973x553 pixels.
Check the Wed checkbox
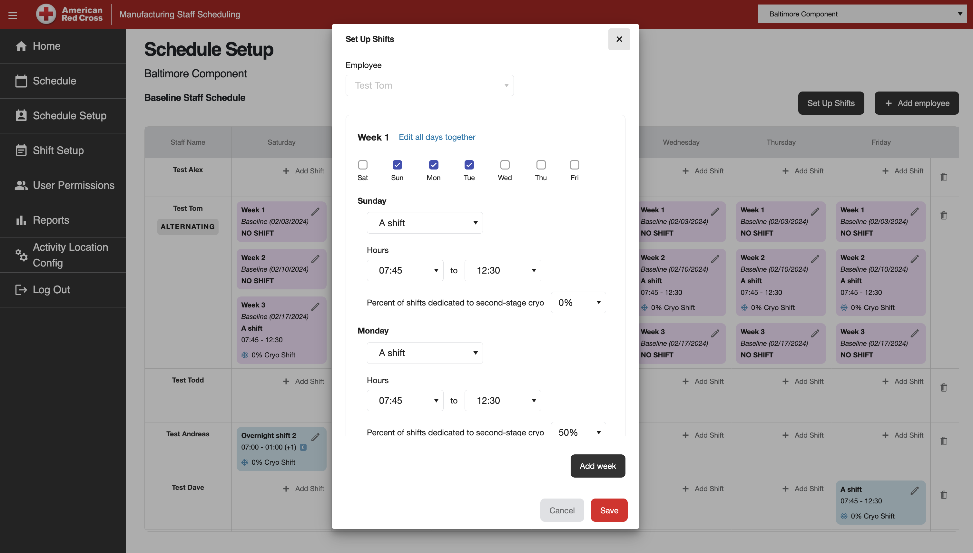coord(505,165)
